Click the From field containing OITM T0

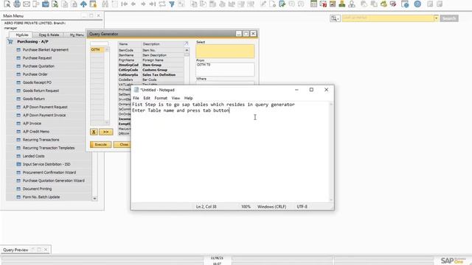[225, 69]
